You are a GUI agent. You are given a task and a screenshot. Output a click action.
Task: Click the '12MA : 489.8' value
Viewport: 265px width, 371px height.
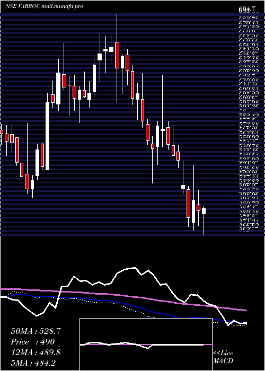(36, 352)
